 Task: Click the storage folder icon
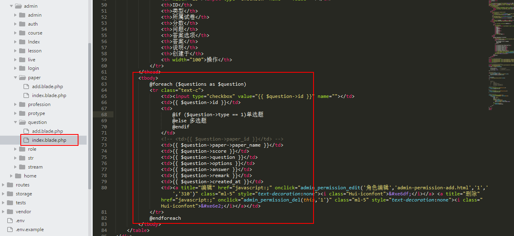click(10, 194)
